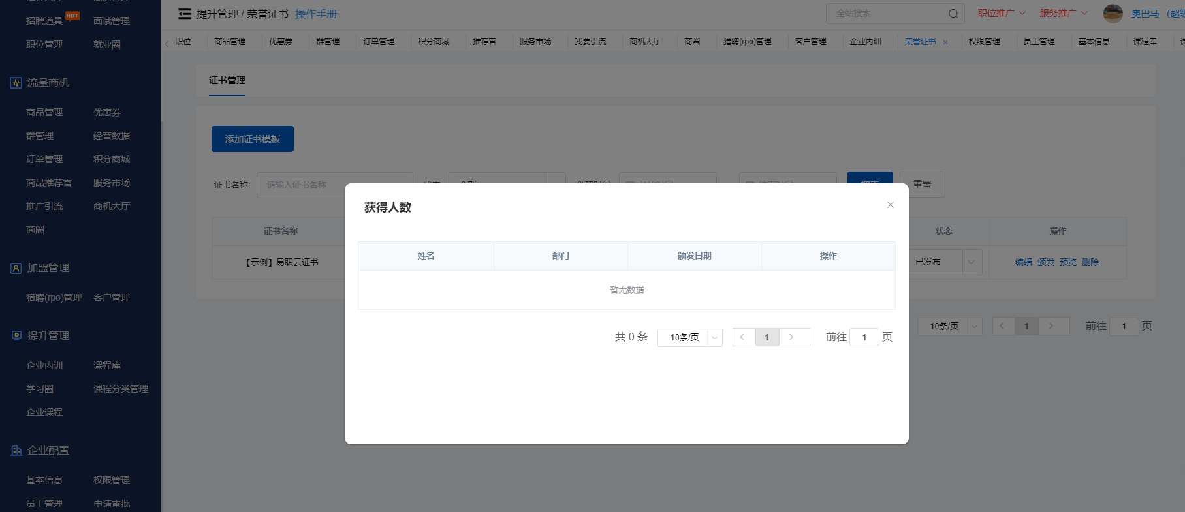Click the 流量商机 section icon
Screen dimensions: 1185x512
[x=16, y=83]
